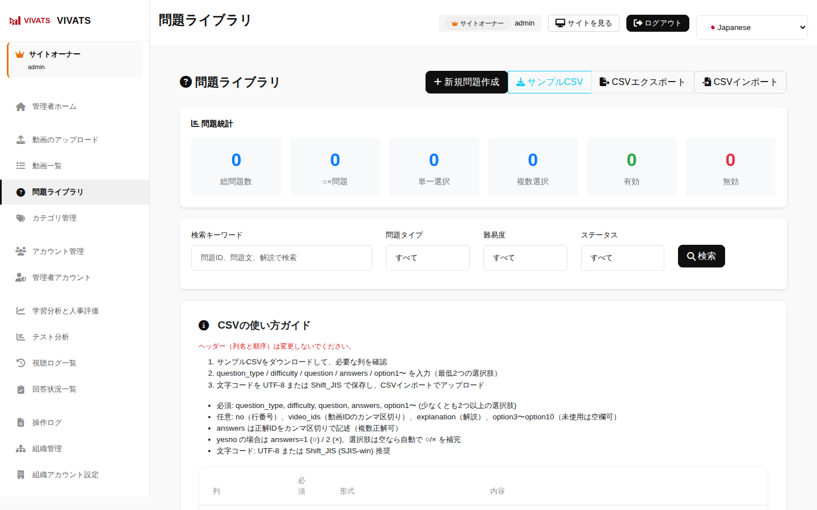Go to 動画のアップロード page
The image size is (817, 510).
coord(75,140)
